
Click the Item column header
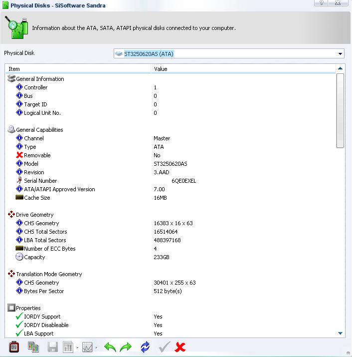click(x=78, y=69)
